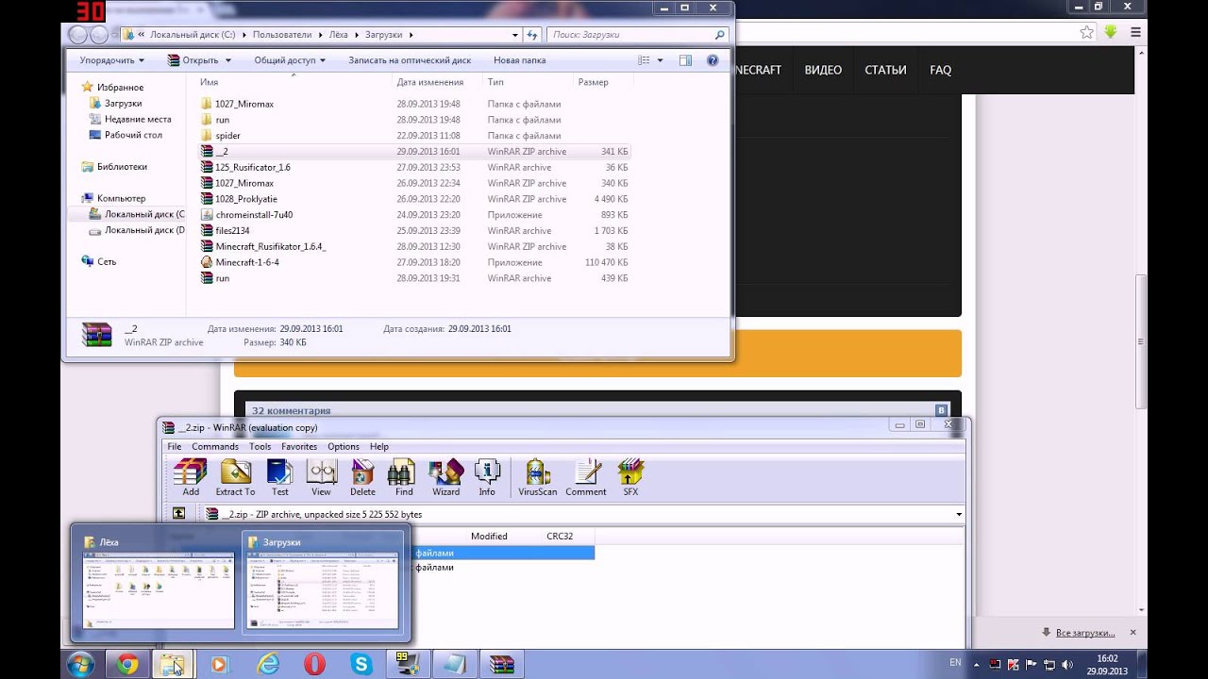
Task: Click the Explorer refresh button
Action: tap(532, 35)
